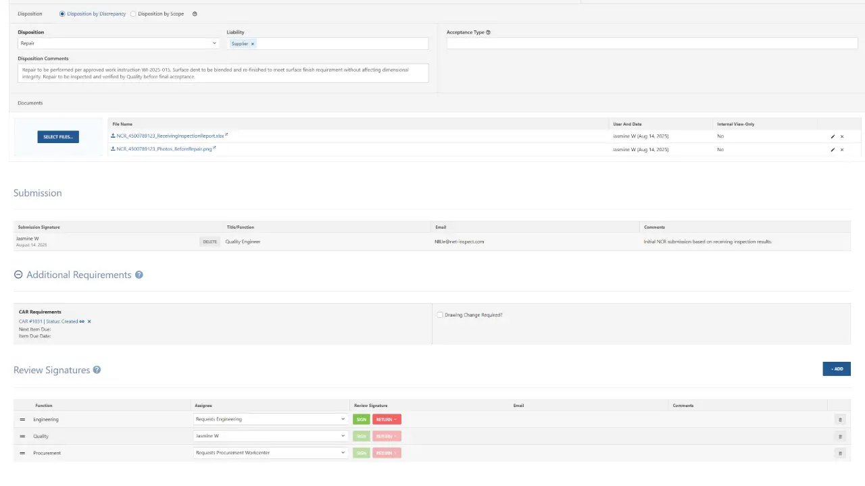
Task: Open the RETURN dropdown for Engineering
Action: pyautogui.click(x=387, y=419)
